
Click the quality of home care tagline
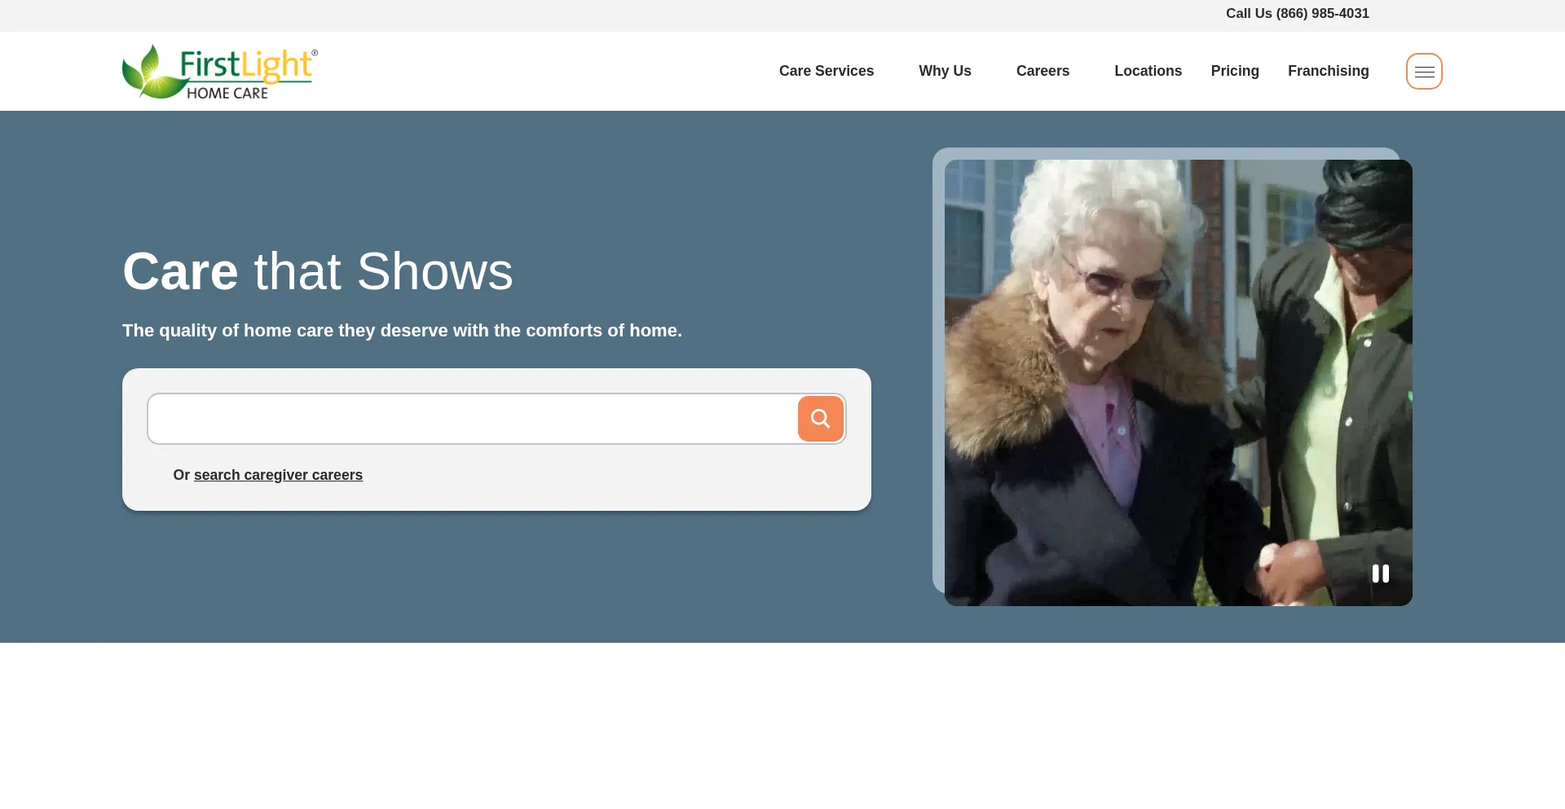point(402,331)
